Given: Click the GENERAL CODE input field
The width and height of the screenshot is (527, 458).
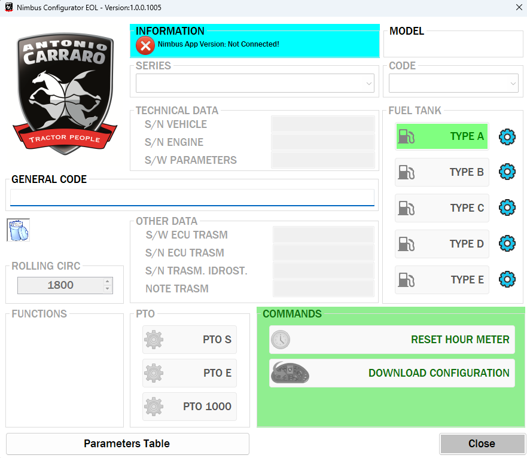Looking at the screenshot, I should point(192,197).
